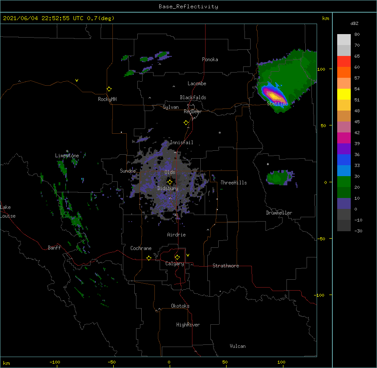377x368 pixels.
Task: Click the Lake Louise label
Action: click(x=8, y=212)
